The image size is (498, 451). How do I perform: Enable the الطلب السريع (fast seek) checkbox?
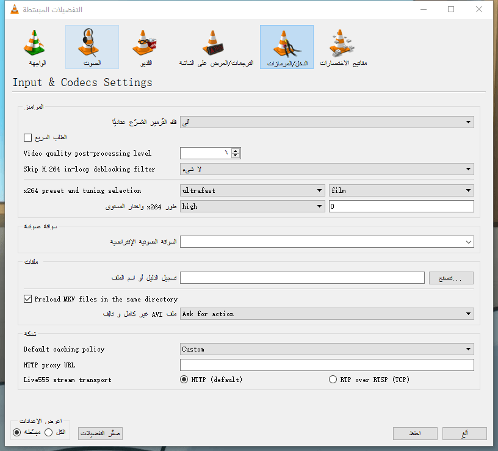(27, 137)
